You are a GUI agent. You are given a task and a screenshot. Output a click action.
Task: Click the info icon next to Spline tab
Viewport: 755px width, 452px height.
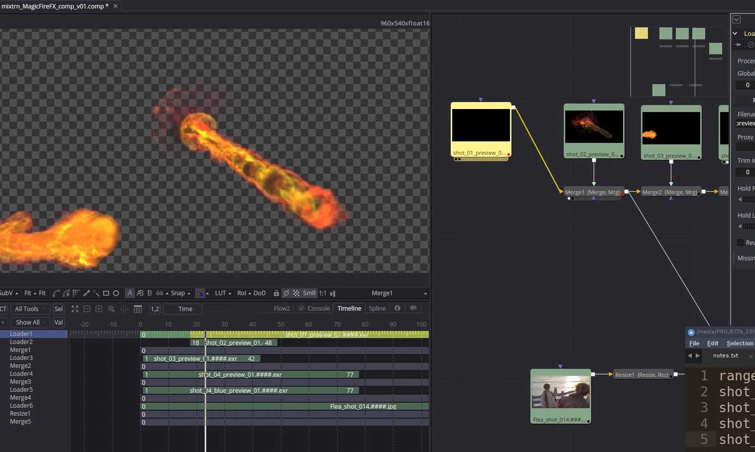tap(397, 308)
